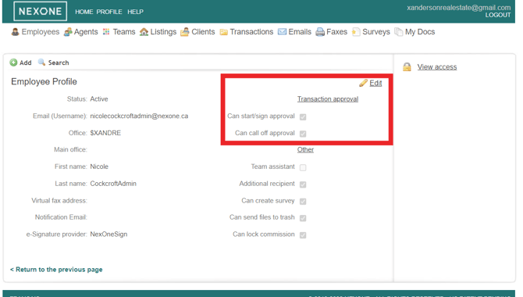The height and width of the screenshot is (297, 523).
Task: Click the last name value CockcroftAdmin
Action: [x=113, y=184]
